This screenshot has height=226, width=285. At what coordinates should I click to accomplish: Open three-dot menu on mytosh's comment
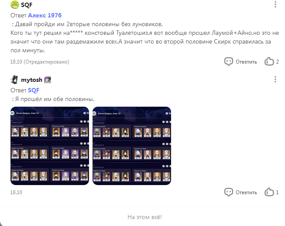[x=275, y=79]
